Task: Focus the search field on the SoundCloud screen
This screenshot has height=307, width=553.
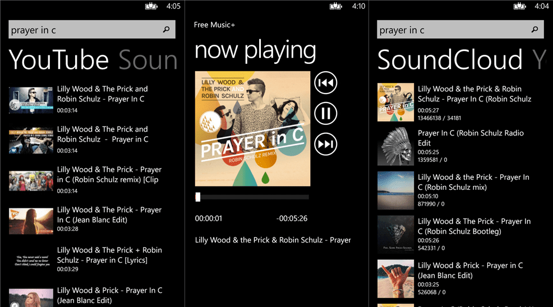Action: tap(460, 29)
